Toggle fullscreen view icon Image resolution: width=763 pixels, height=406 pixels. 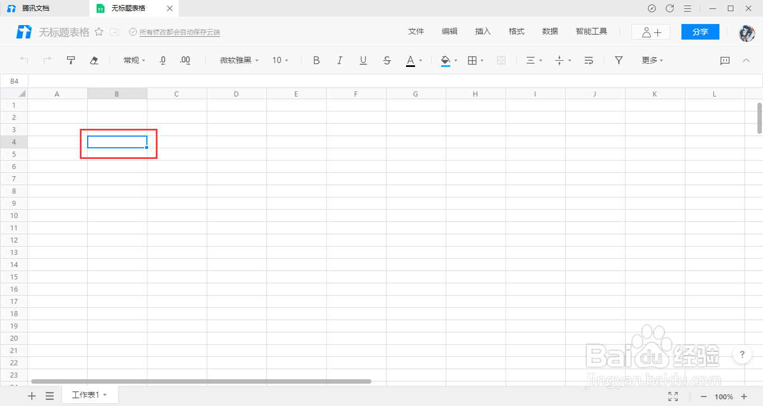point(673,397)
